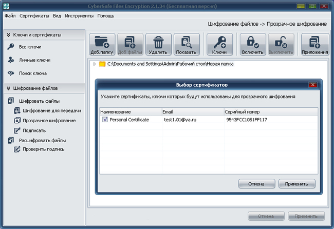Click the icon beside Расшифровать файлы

[x=11, y=140]
